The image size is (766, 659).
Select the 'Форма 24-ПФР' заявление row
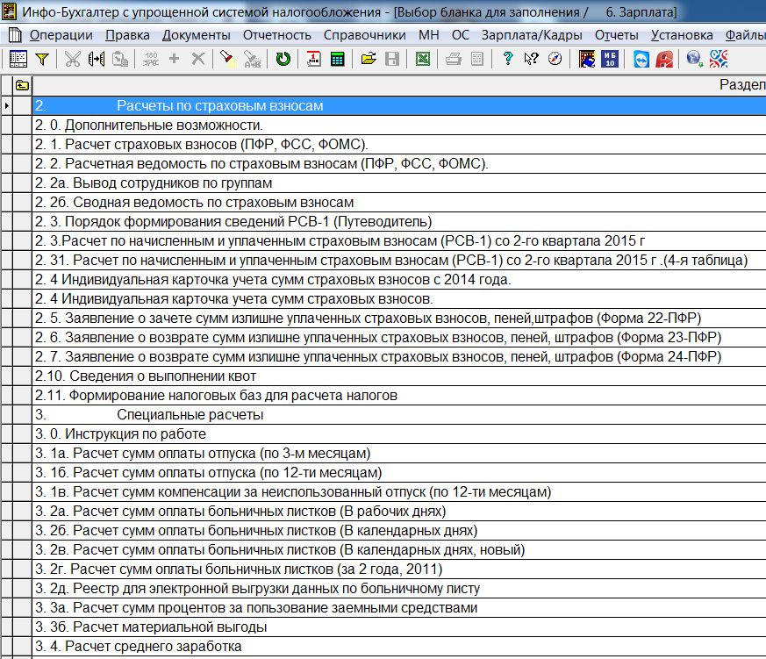[399, 357]
